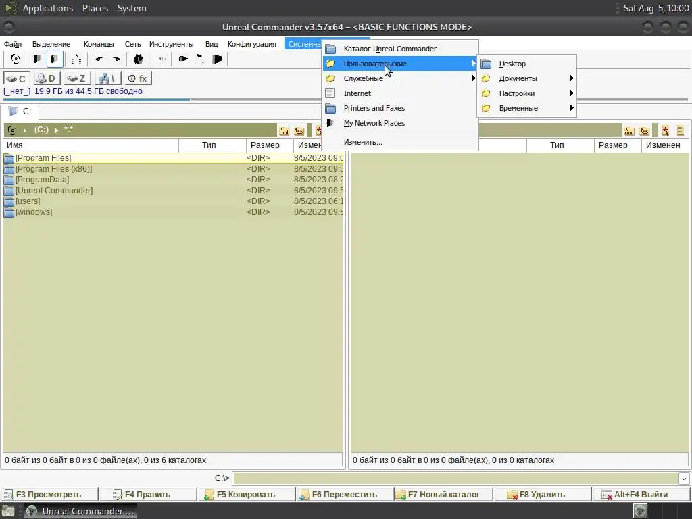Expand the Настройки submenu arrow
This screenshot has height=519, width=692.
coord(572,93)
